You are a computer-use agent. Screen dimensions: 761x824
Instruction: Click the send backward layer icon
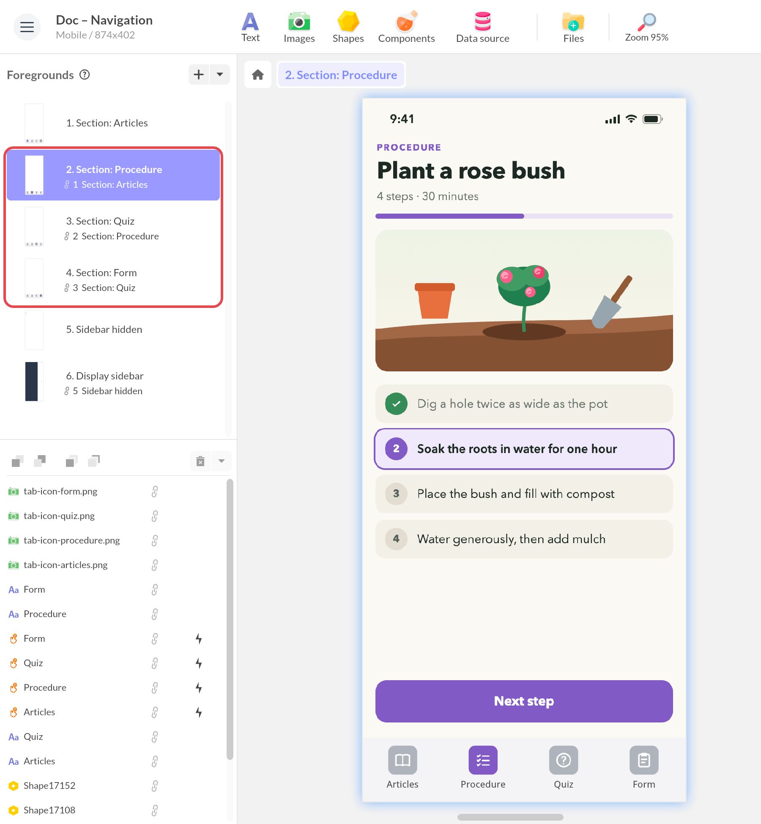point(40,461)
